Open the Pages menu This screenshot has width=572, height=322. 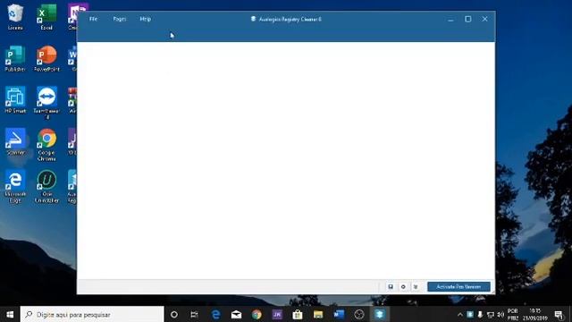click(119, 19)
